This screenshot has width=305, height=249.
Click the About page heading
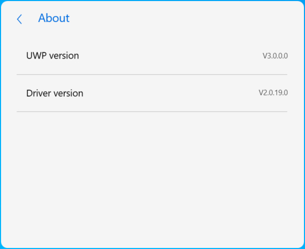(54, 18)
